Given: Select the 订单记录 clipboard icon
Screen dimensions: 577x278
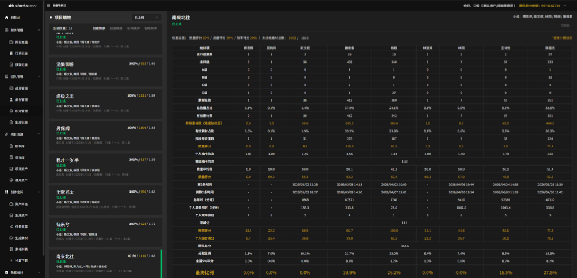Looking at the screenshot, I should click(11, 53).
